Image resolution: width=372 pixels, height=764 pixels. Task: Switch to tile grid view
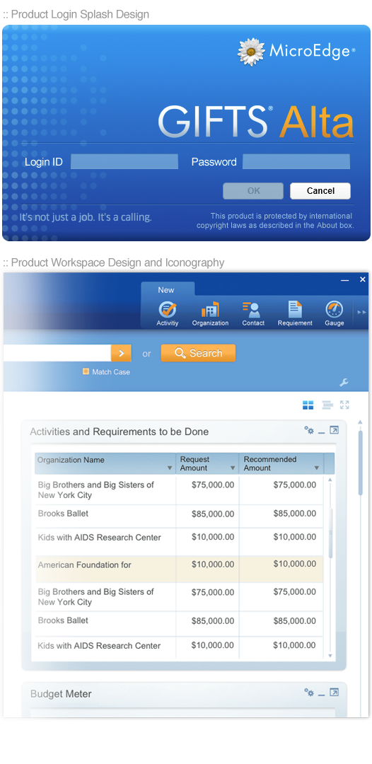[x=308, y=405]
